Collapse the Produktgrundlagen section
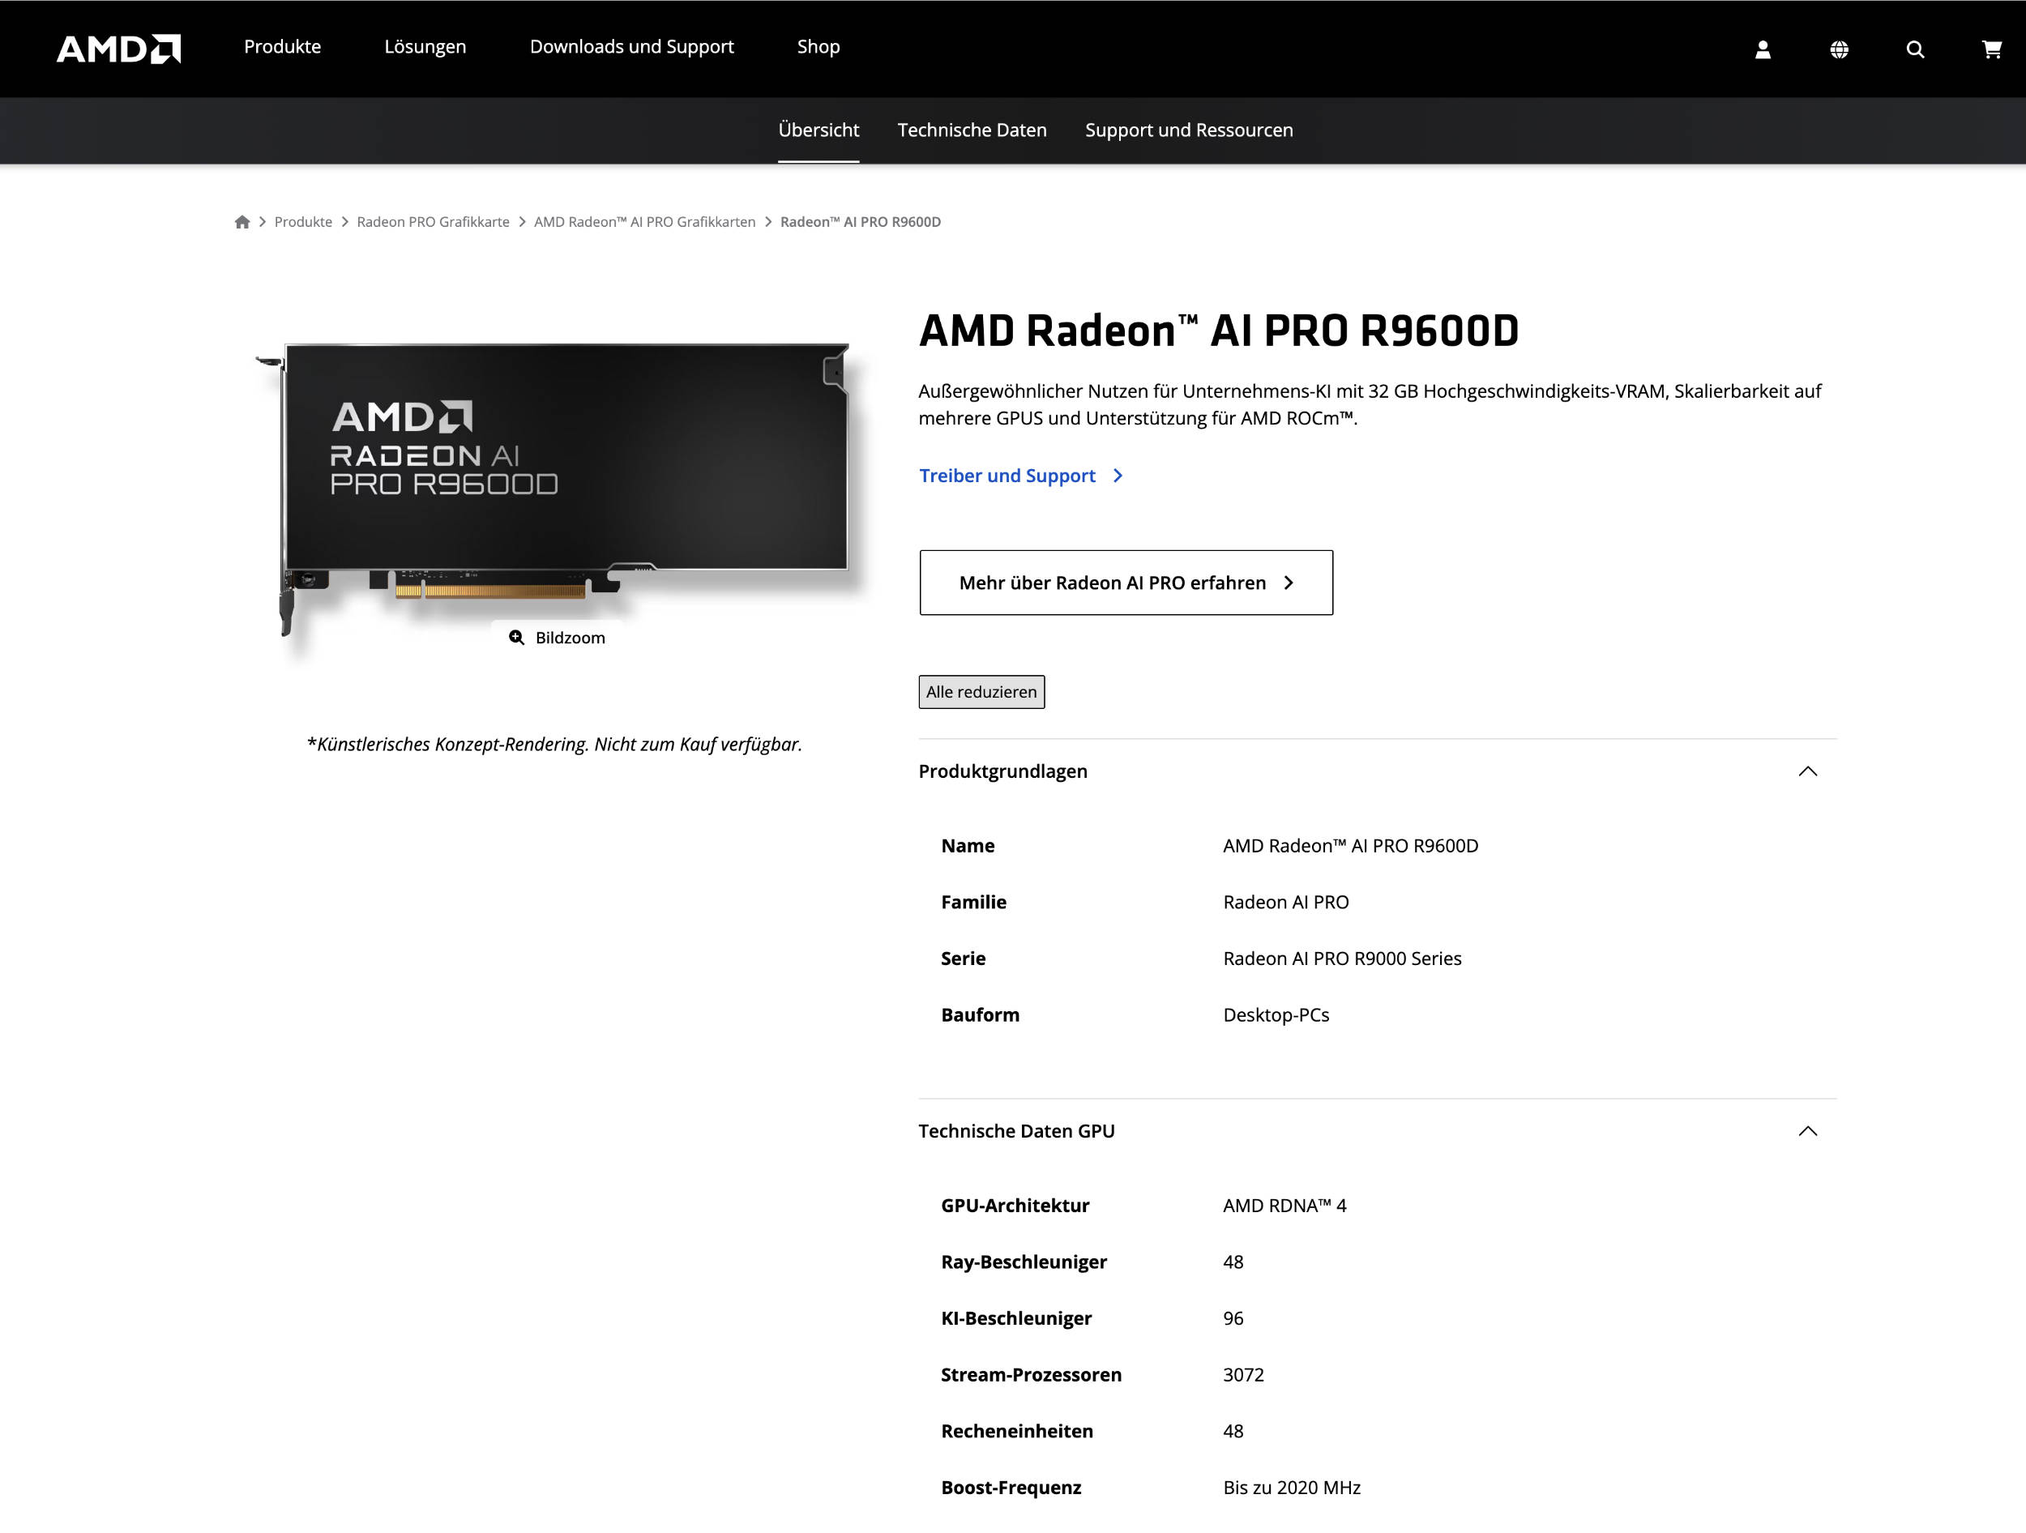 pos(1808,771)
